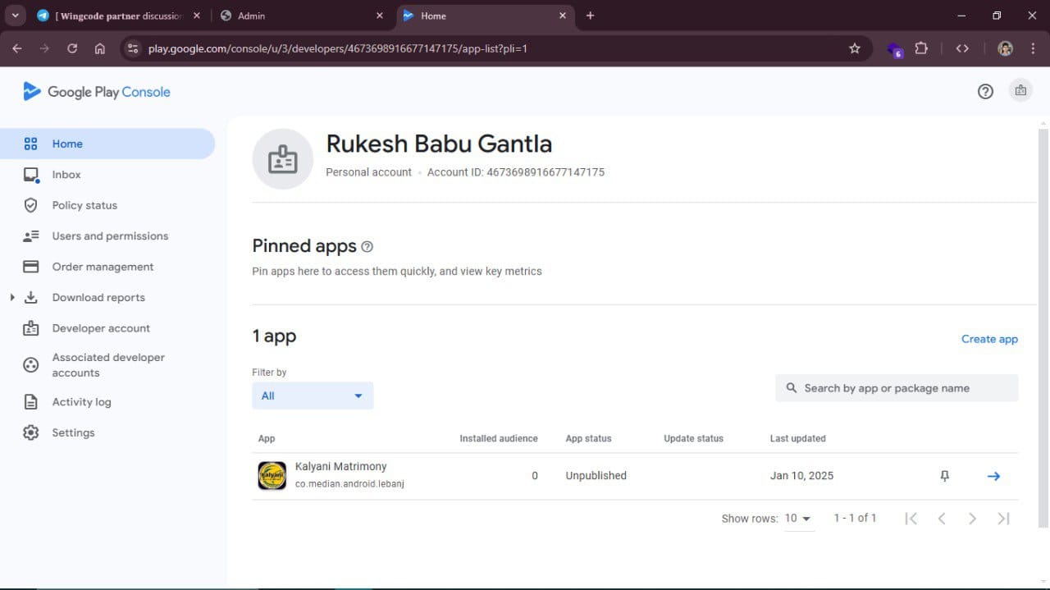The image size is (1050, 590).
Task: Click the Search by app or package name field
Action: pyautogui.click(x=897, y=388)
